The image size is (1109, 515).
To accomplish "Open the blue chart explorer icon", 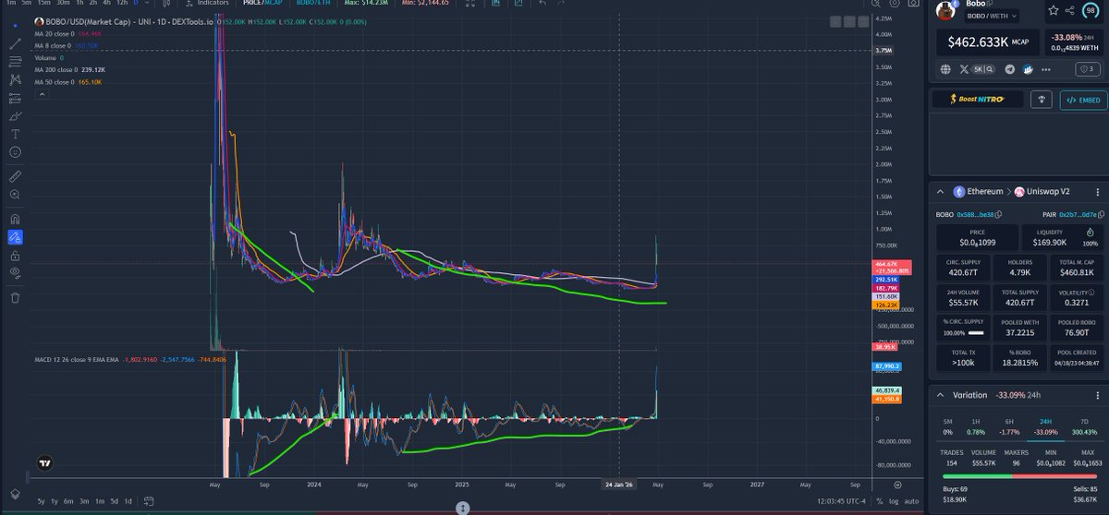I will 1028,69.
